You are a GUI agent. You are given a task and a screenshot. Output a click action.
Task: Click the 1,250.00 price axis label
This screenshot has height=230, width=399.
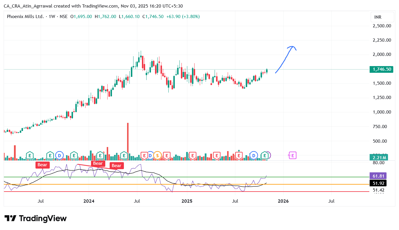(382, 98)
